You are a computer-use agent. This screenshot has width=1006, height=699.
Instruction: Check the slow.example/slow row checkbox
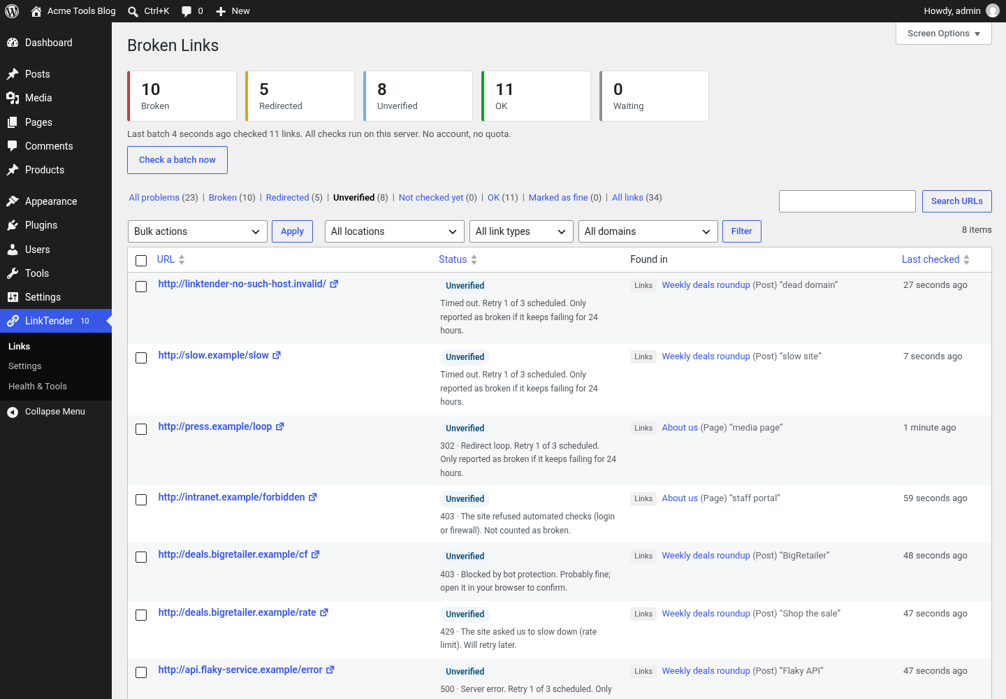(141, 358)
